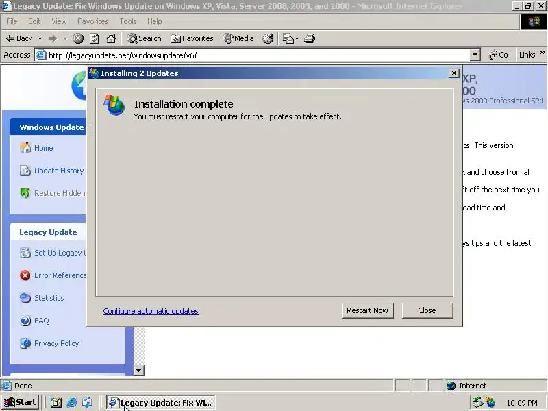Screen dimensions: 548x411
Task: Open the View menu
Action: [x=59, y=21]
